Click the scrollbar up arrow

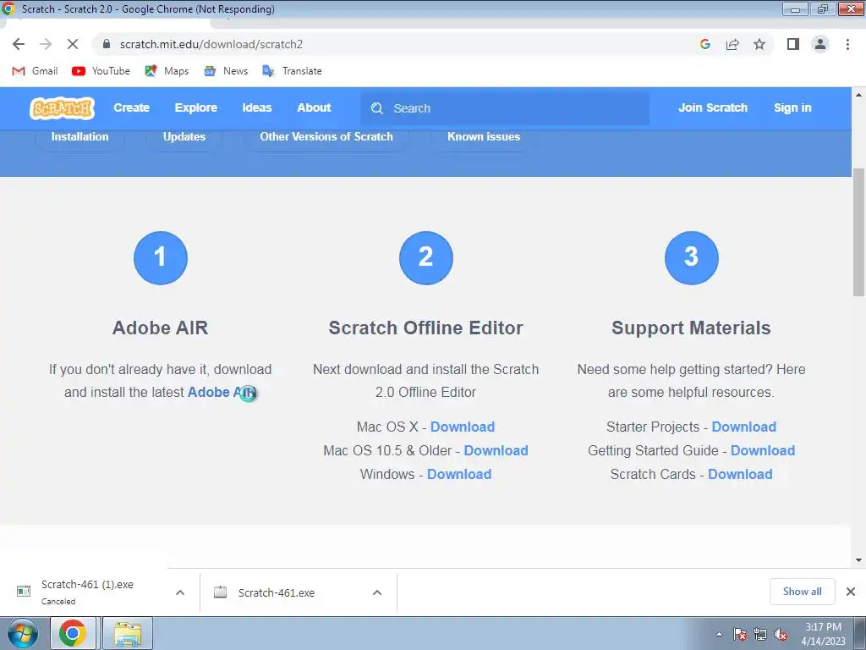[x=858, y=95]
